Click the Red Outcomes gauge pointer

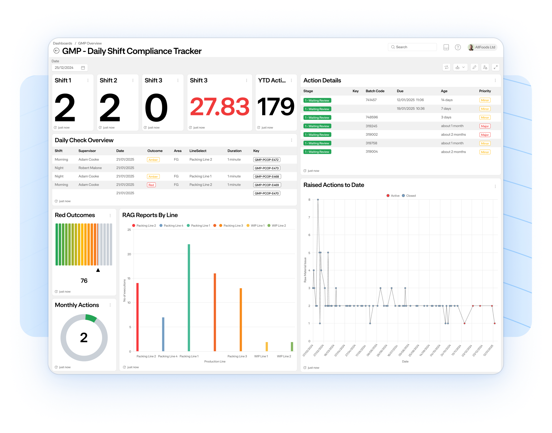tap(98, 270)
